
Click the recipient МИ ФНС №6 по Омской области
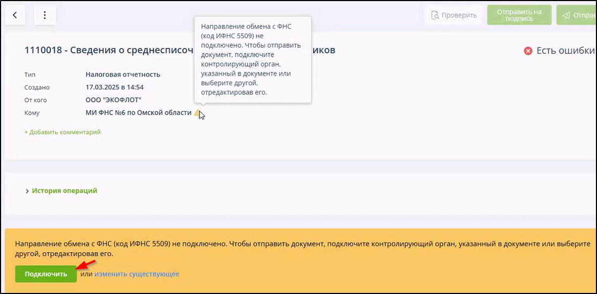point(138,113)
